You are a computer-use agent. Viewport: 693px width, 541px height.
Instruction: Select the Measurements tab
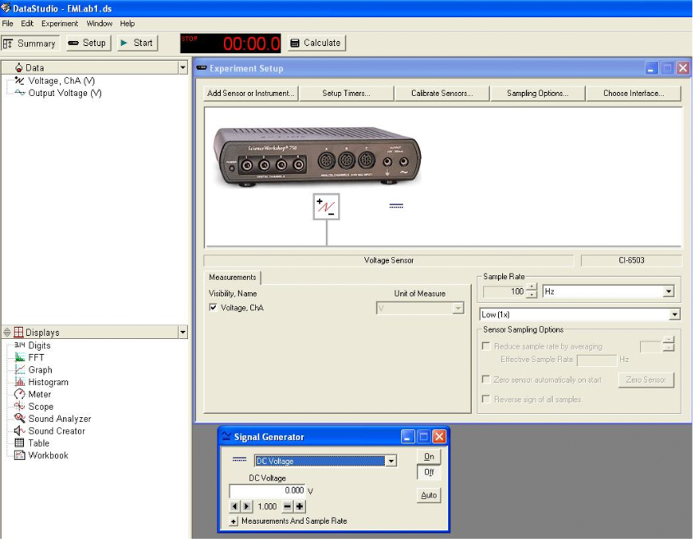click(x=232, y=278)
